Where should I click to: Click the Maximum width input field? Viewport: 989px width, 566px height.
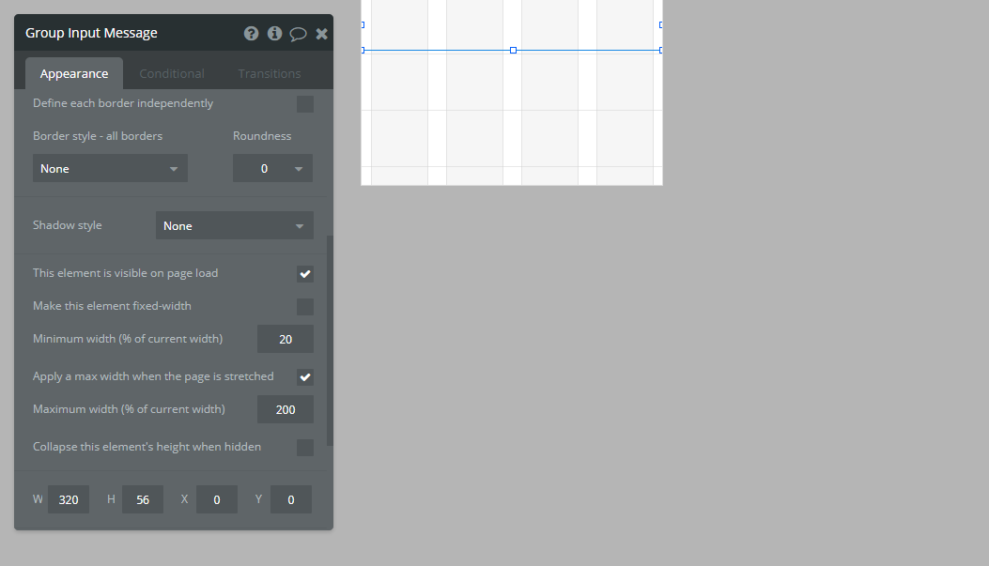286,409
